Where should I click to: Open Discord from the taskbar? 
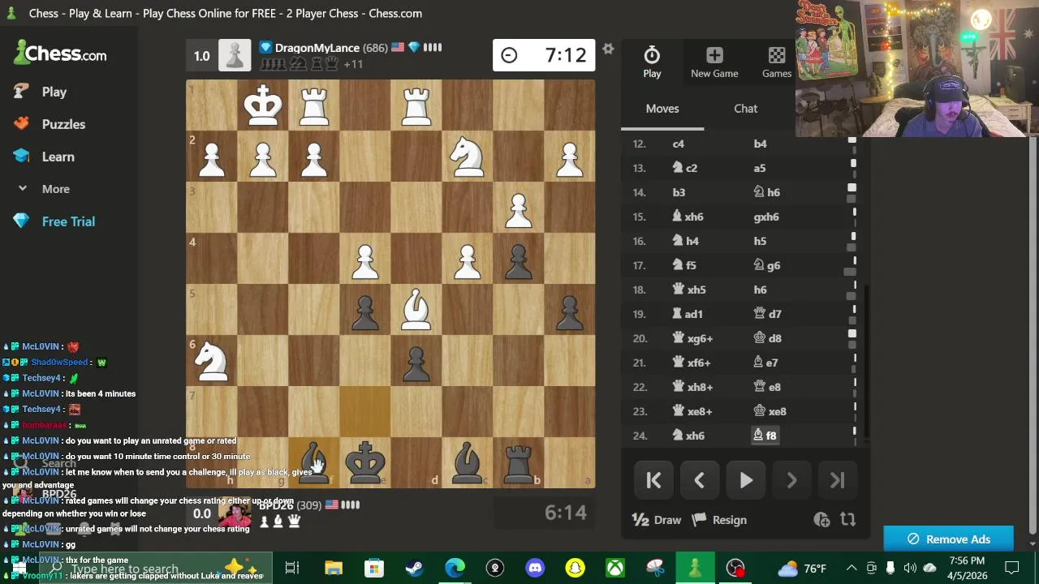535,568
